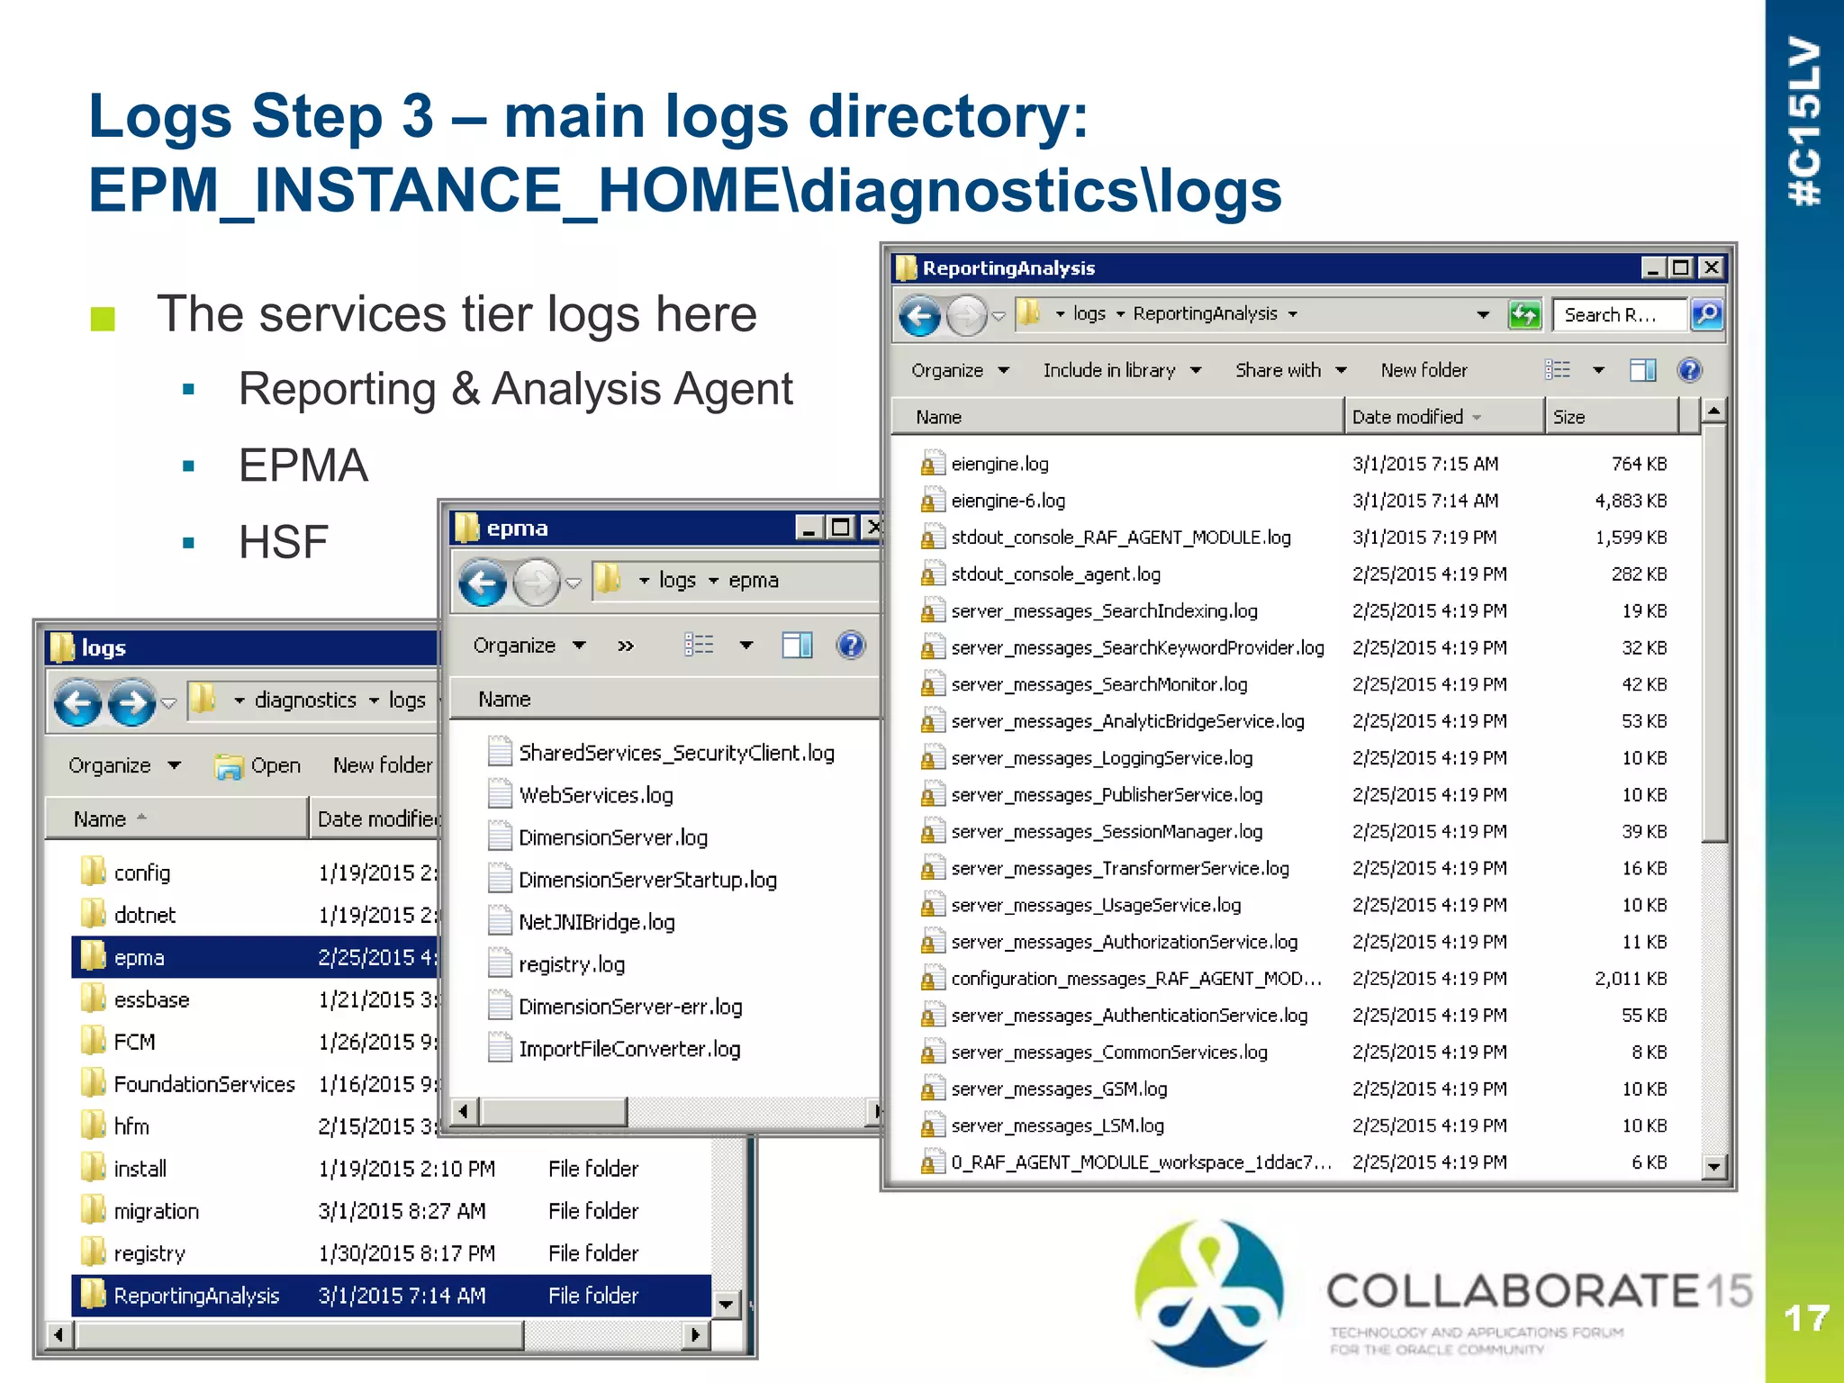Select ImportFileConverter.log file

629,1049
